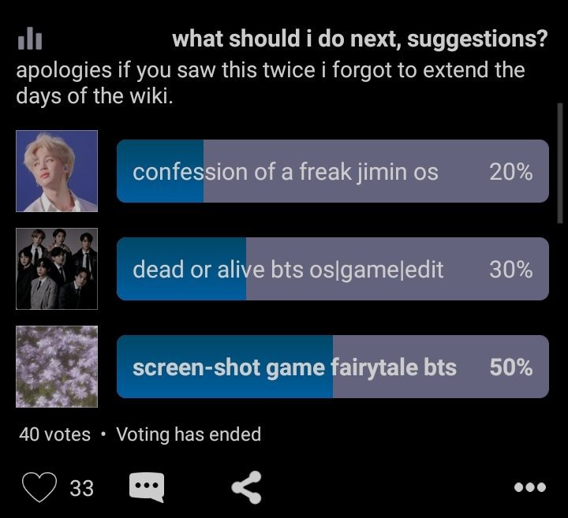Open the blonde Jimin portrait thumbnail
The width and height of the screenshot is (568, 518).
tap(57, 171)
